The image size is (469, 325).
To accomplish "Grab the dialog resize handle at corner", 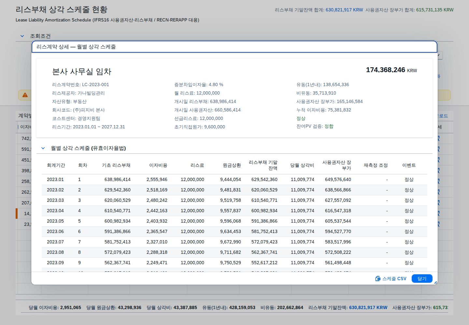I will click(x=435, y=282).
